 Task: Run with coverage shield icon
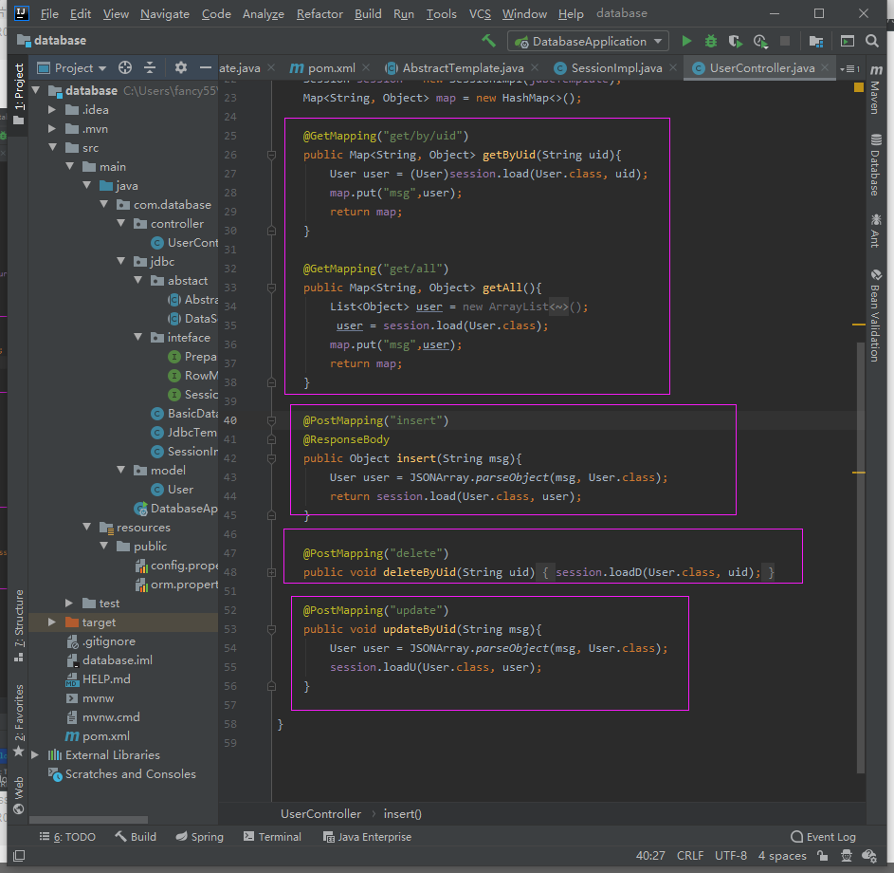[735, 41]
